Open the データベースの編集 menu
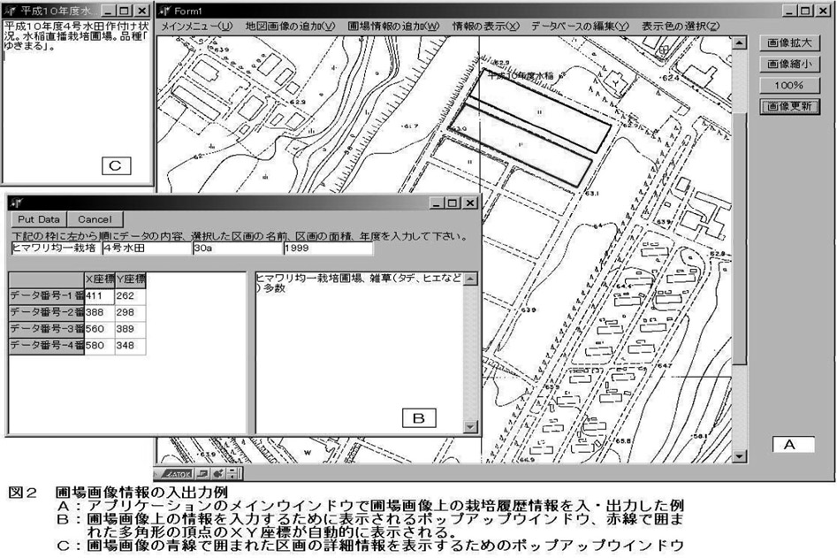Viewport: 837px width, 558px height. tap(580, 27)
